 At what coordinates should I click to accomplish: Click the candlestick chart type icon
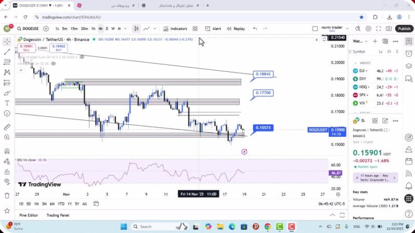136,29
